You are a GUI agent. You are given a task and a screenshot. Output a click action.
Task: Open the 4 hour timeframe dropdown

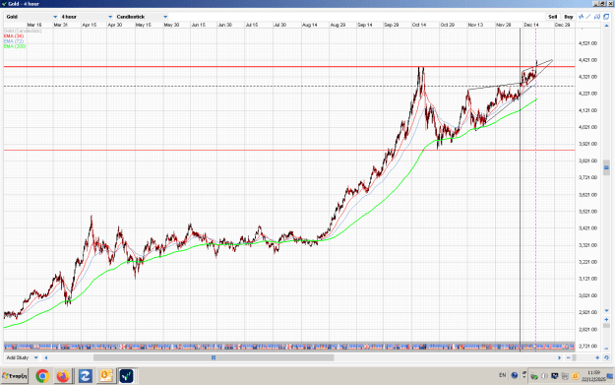coord(87,17)
